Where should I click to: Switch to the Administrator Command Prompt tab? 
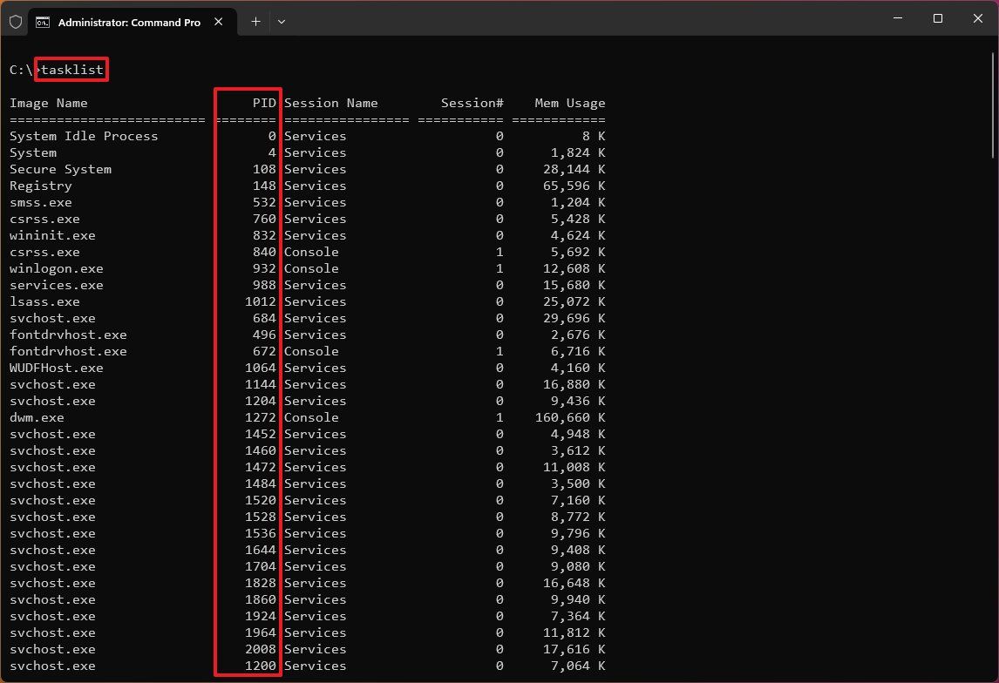131,21
